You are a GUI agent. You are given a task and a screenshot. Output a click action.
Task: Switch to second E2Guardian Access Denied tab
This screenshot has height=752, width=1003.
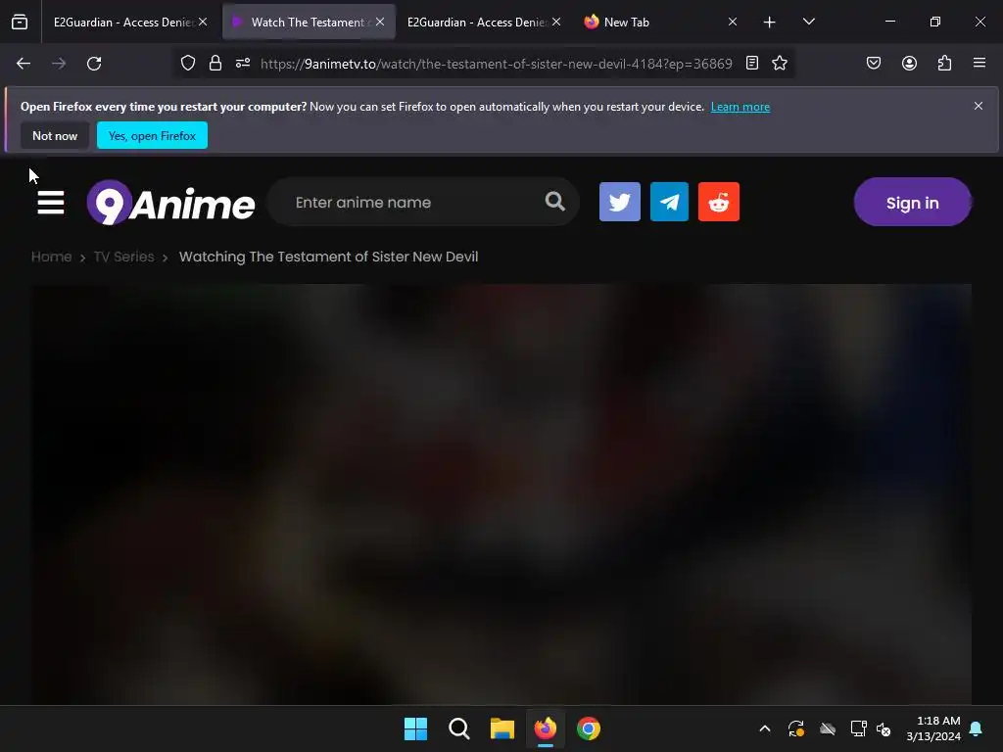(477, 23)
